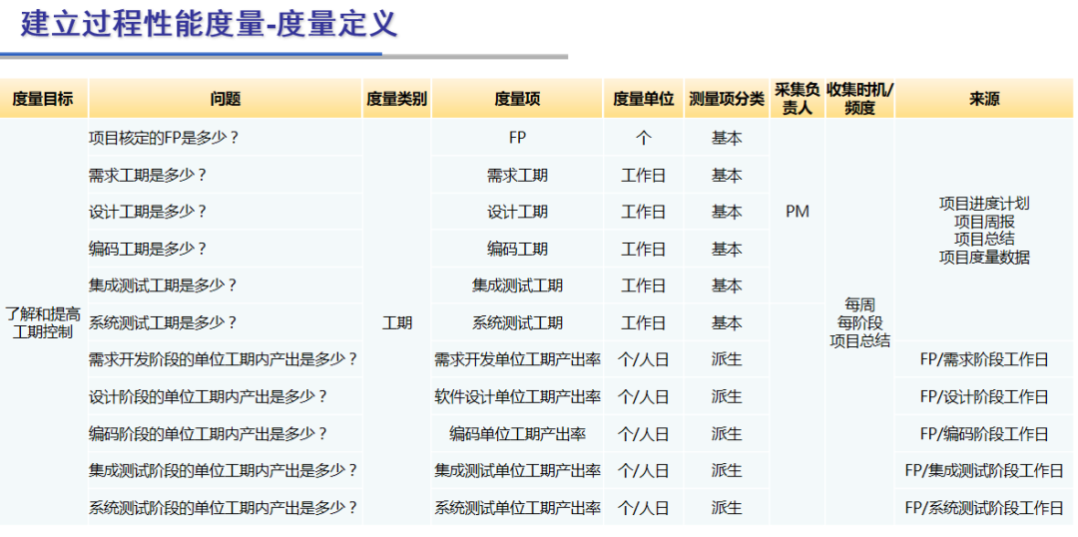
Task: Click the 集成测试单位工期产出率 cell
Action: click(x=517, y=471)
